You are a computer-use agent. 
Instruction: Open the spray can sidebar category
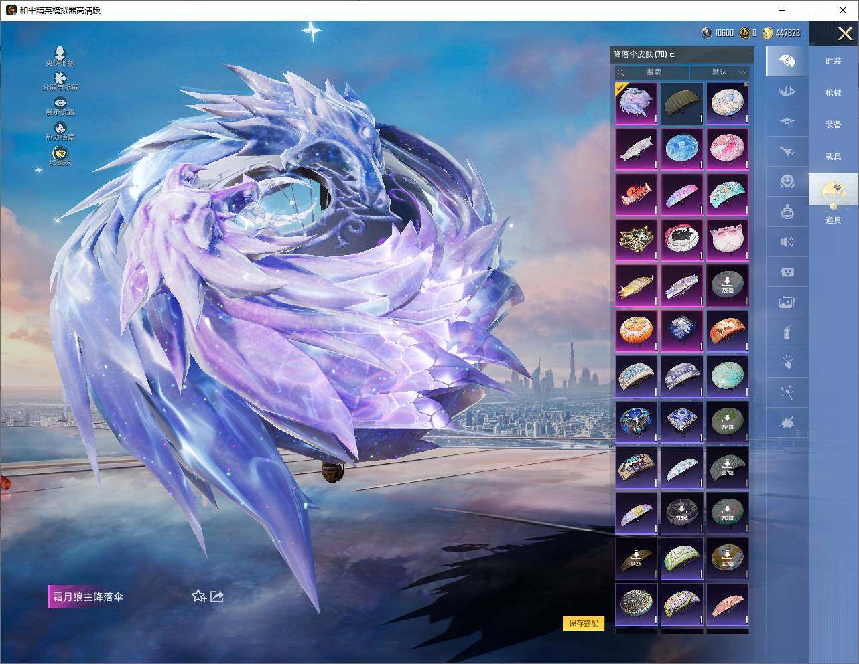coord(787,332)
